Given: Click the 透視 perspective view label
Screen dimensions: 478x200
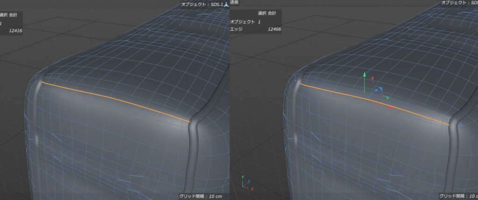Looking at the screenshot, I should pyautogui.click(x=234, y=2).
